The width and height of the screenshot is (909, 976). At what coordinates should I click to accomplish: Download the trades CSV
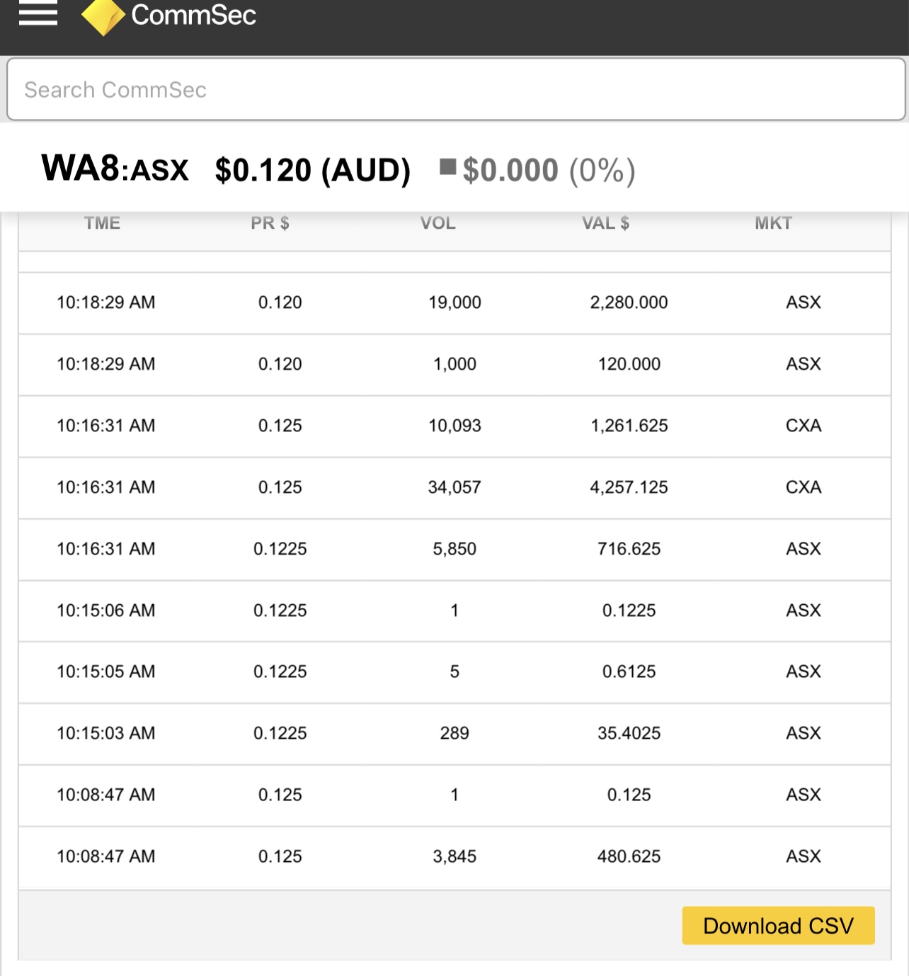[778, 925]
